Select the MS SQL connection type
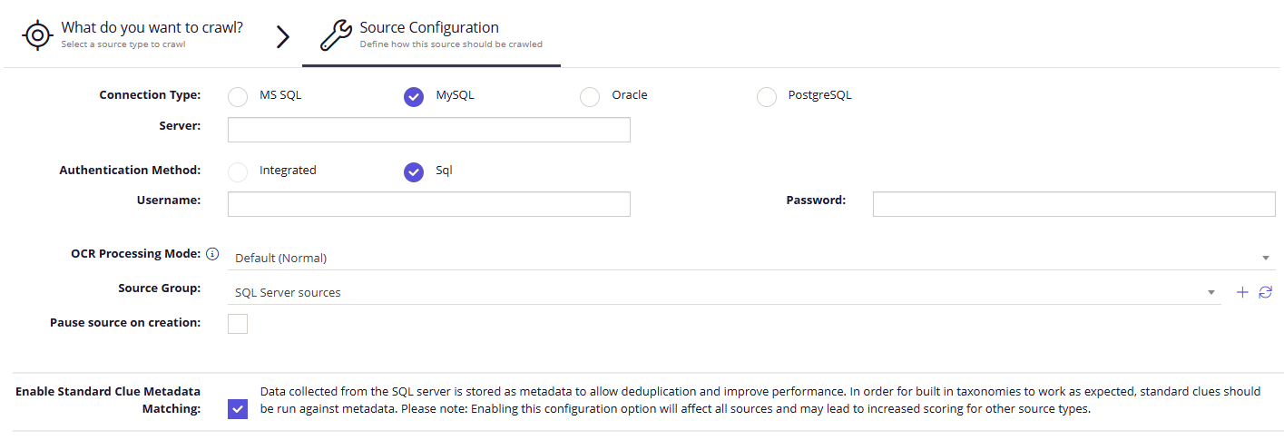Screen dimensions: 1284x440 coord(238,97)
